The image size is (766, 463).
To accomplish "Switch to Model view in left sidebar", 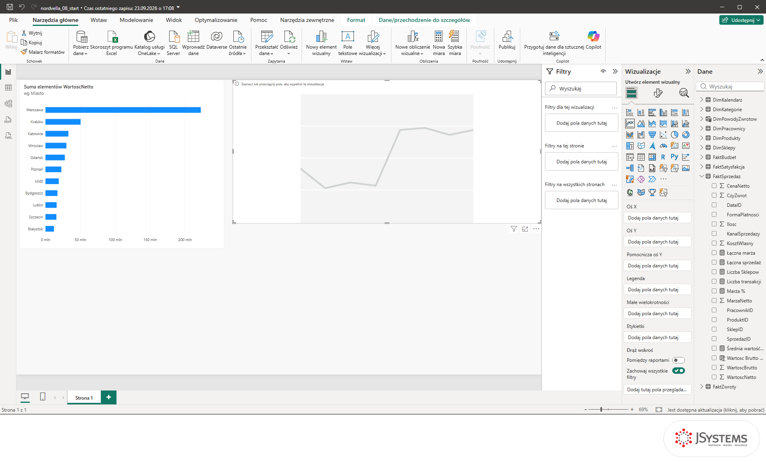I will coord(8,104).
